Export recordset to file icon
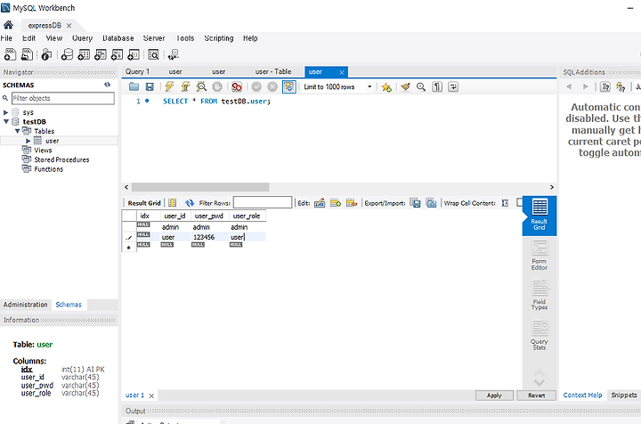Viewport: 641px width, 424px height. (x=415, y=203)
